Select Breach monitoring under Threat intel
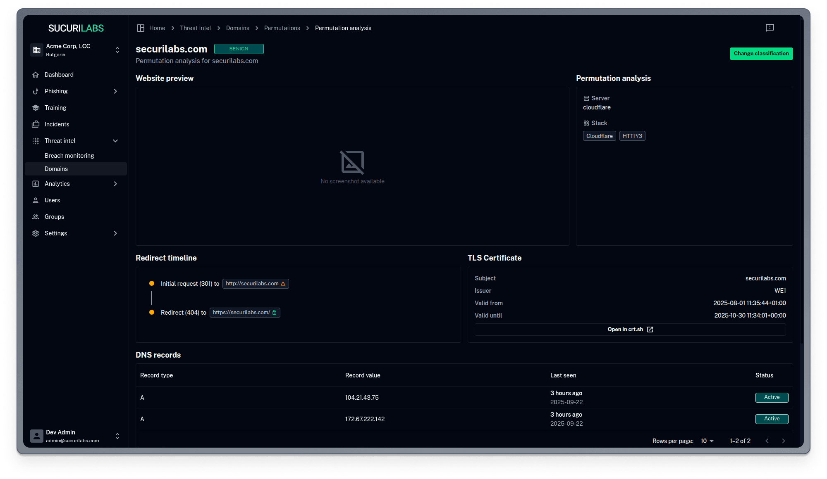The image size is (827, 479). [76, 156]
